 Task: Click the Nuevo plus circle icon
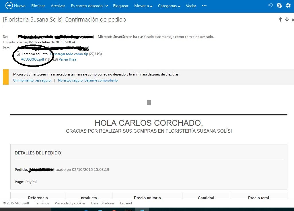click(9, 6)
